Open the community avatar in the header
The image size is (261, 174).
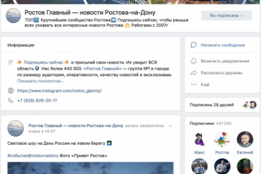coord(13,16)
